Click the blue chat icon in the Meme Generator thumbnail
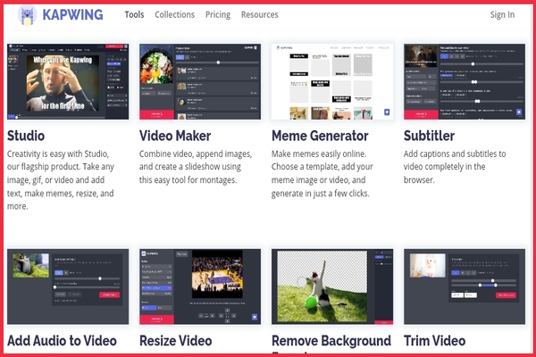Screen dimensions: 536x357 pos(387,112)
